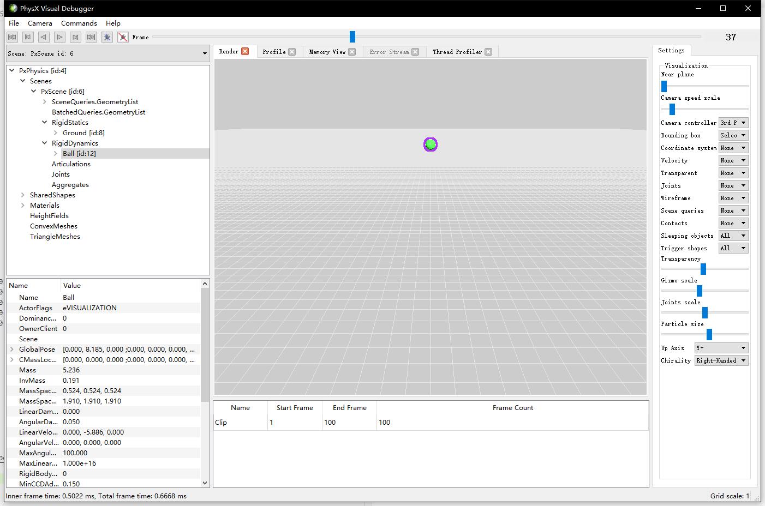Expand the CMassLoc... property row
Image resolution: width=765 pixels, height=506 pixels.
[x=12, y=359]
